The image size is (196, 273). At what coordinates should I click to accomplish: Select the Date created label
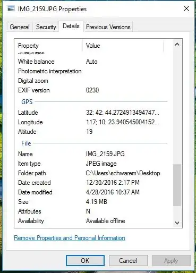click(x=35, y=183)
